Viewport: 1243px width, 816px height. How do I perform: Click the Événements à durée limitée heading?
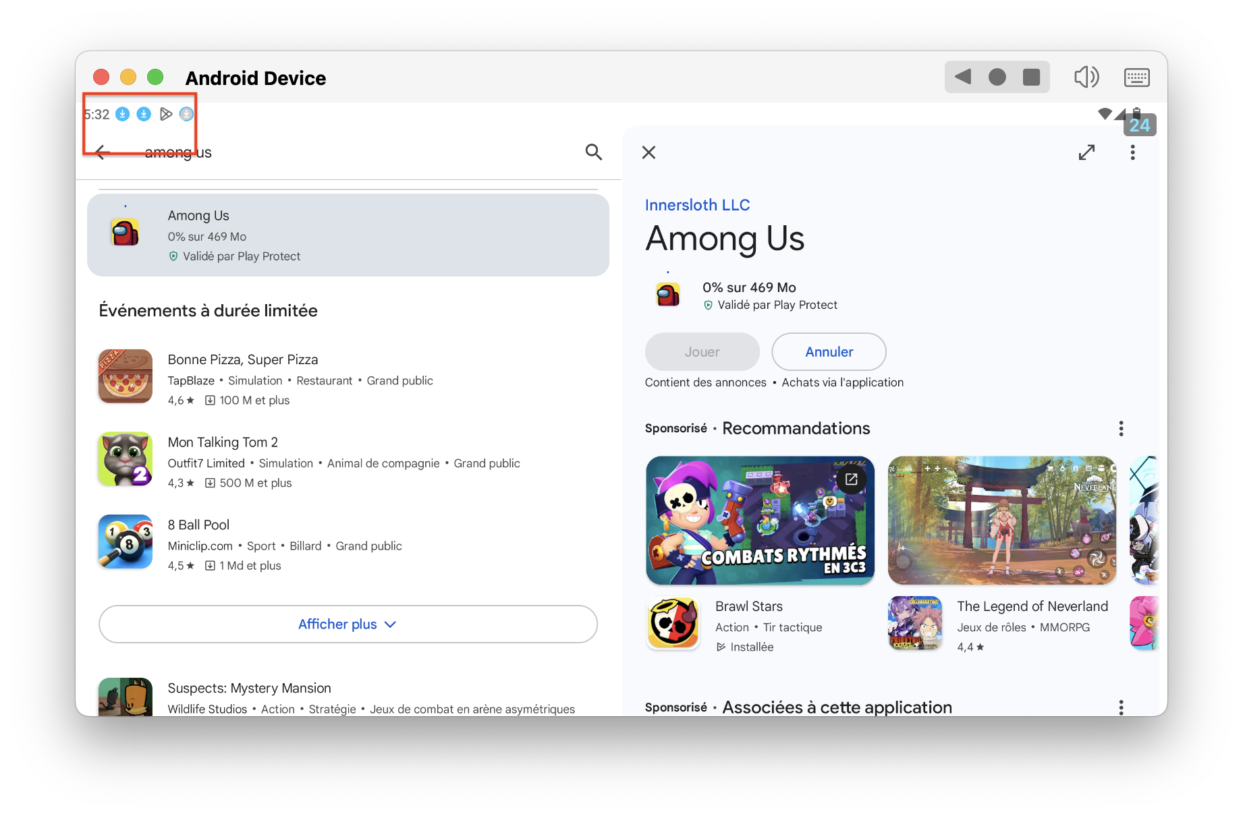point(208,310)
